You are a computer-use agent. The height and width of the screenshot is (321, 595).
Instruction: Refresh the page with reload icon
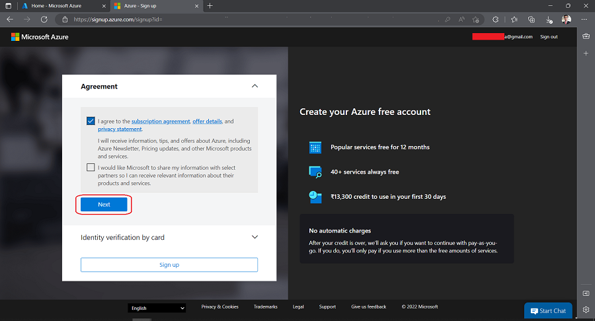(44, 19)
